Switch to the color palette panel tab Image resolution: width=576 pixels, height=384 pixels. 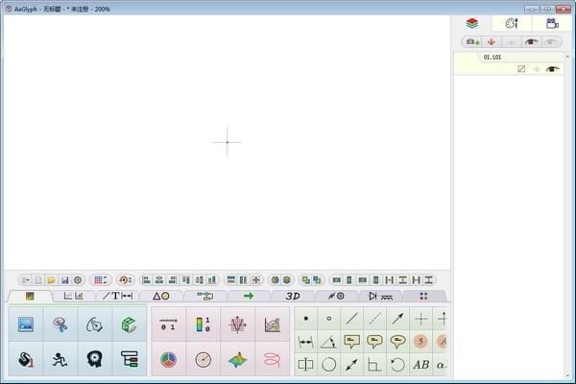pos(512,23)
